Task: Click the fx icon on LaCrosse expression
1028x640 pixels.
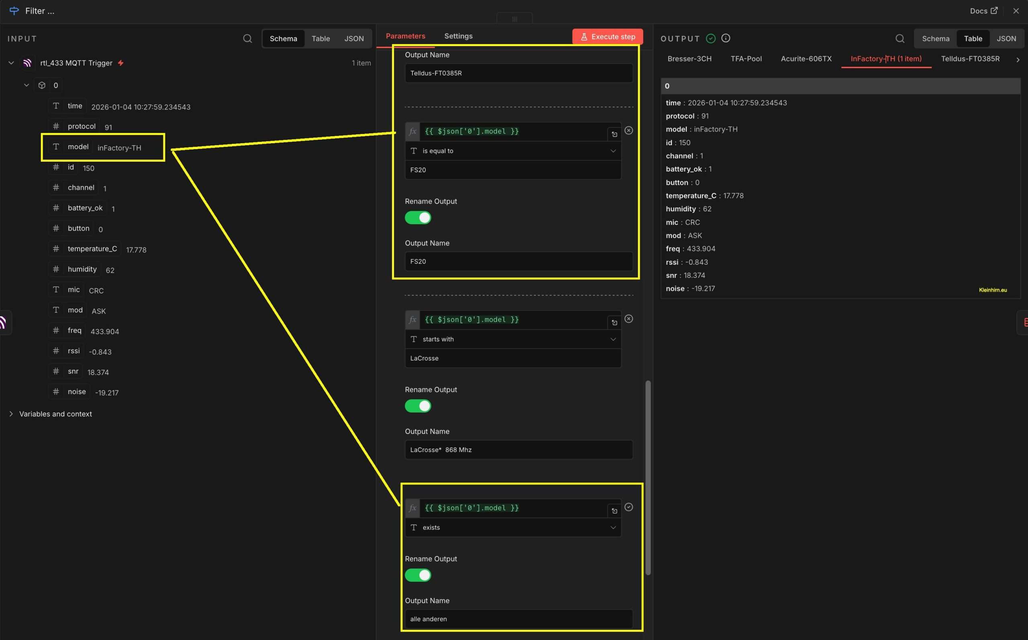Action: (412, 320)
